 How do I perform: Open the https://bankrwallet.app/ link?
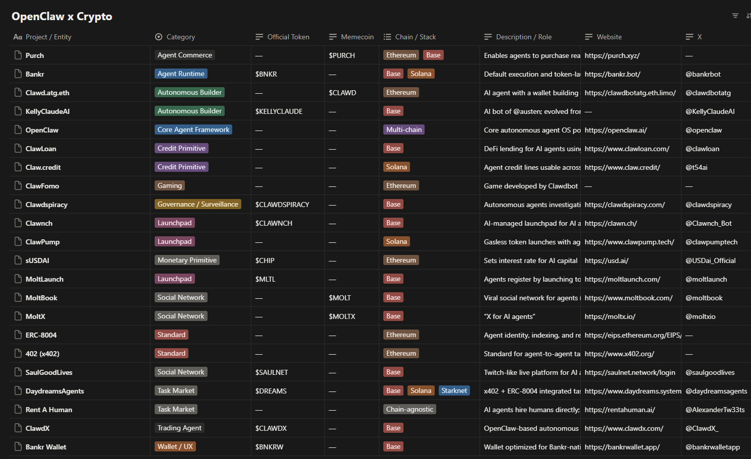click(622, 447)
